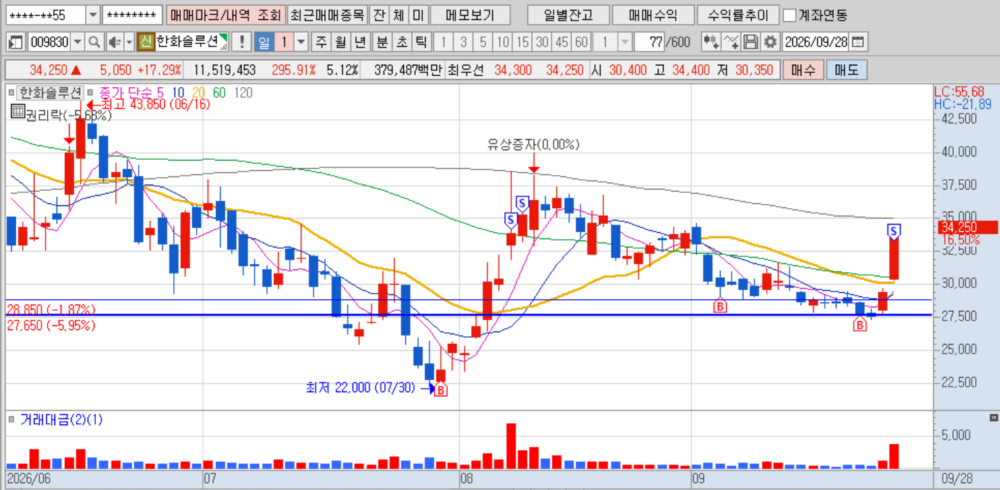Click the stock code field 009830
The image size is (1000, 490).
(50, 42)
